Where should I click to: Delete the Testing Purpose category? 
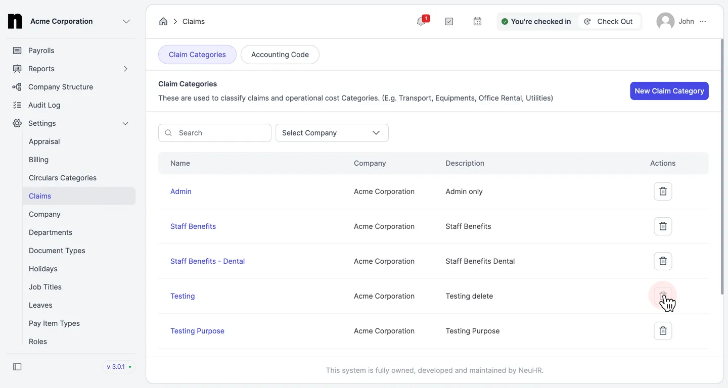(x=663, y=331)
